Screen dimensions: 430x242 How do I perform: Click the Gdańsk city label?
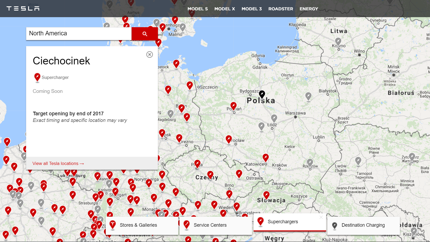[x=260, y=67]
